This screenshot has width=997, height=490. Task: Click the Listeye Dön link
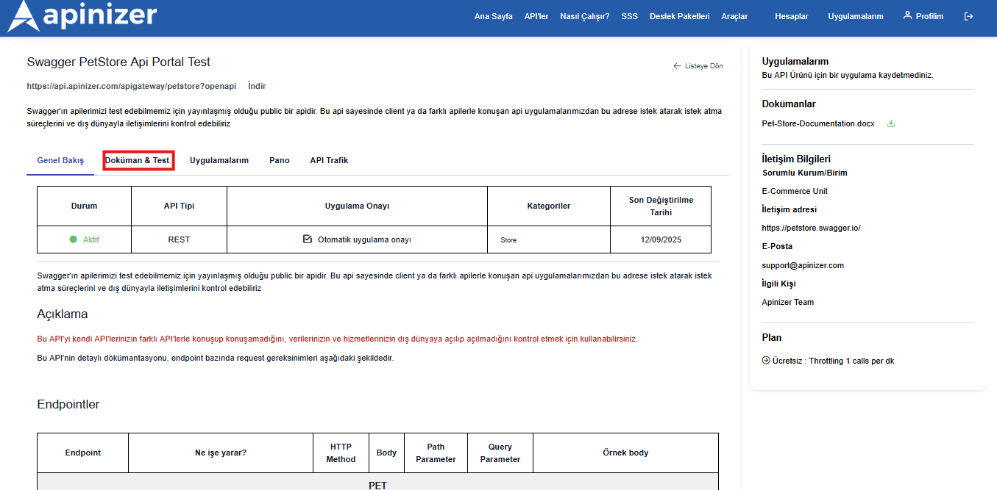coord(703,66)
